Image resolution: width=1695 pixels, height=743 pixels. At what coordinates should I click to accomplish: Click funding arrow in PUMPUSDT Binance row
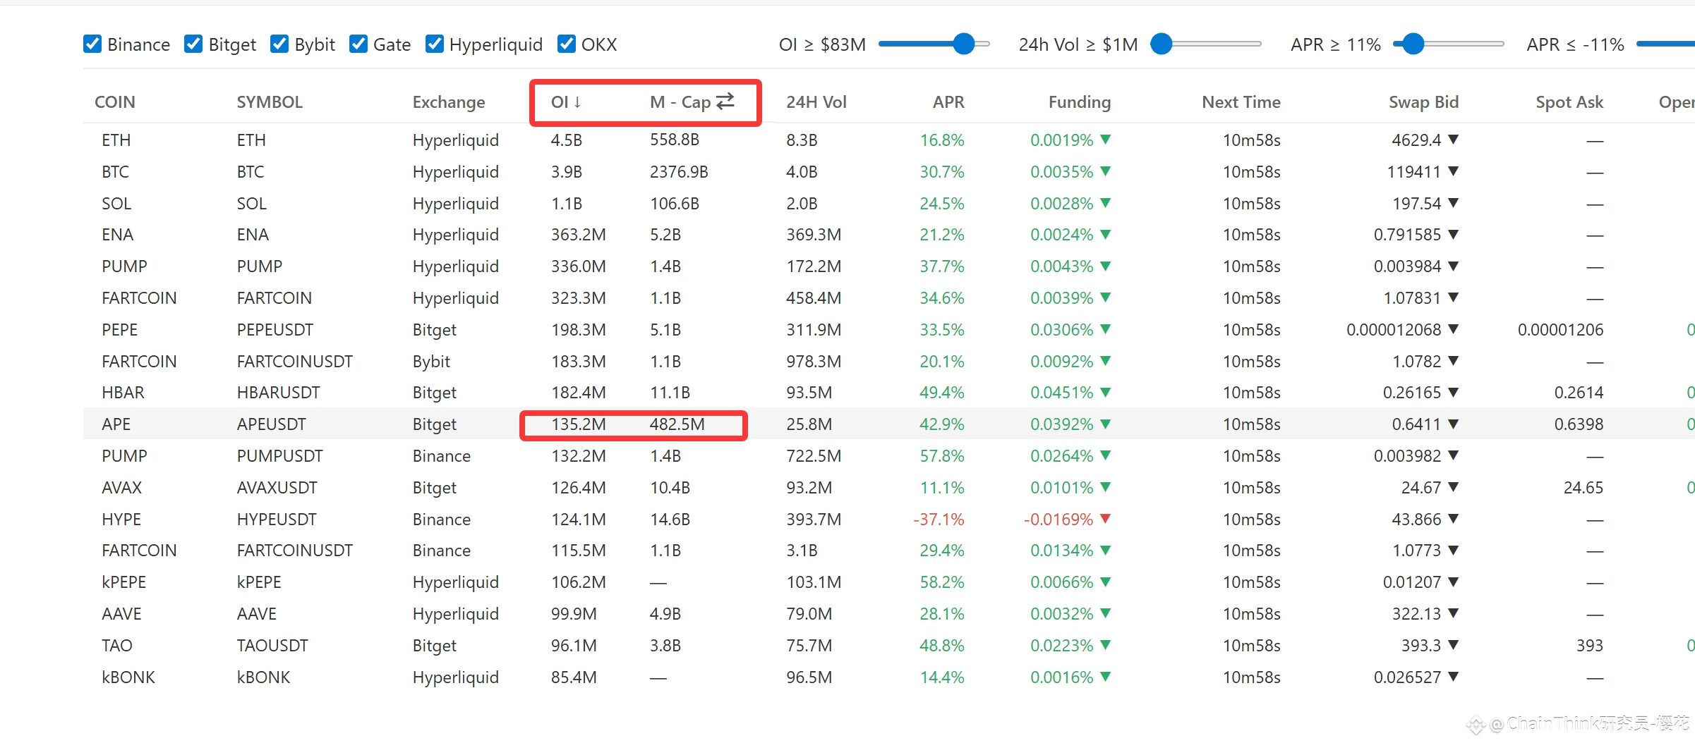pyautogui.click(x=1105, y=455)
